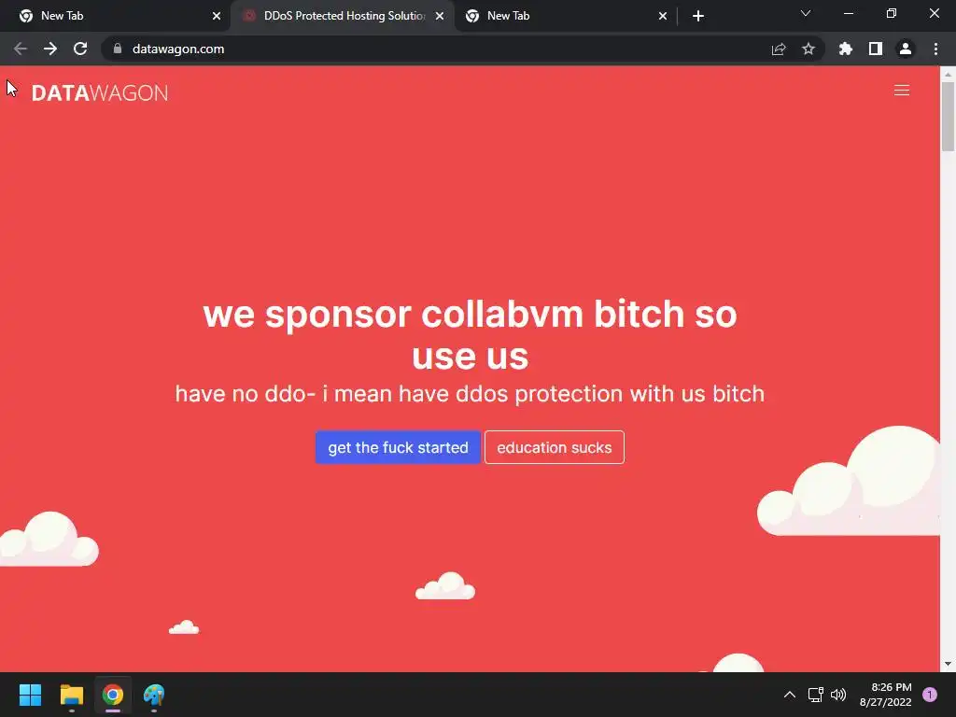Open the site hamburger navigation menu
956x717 pixels.
902,91
